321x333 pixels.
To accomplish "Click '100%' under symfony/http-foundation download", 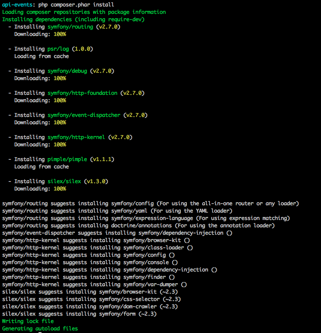I will click(60, 100).
